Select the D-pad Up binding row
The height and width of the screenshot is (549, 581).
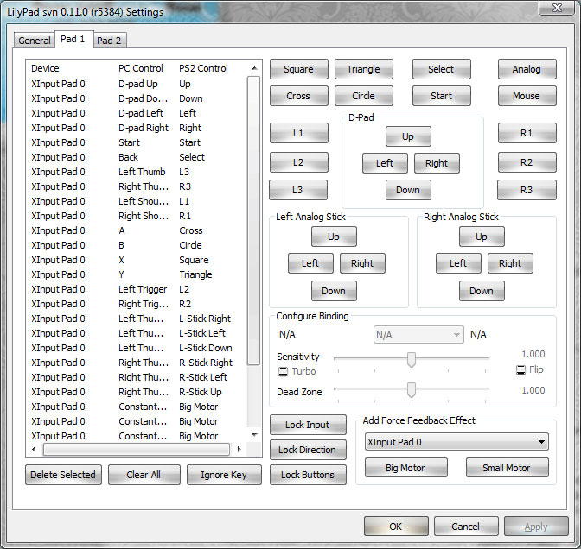coord(137,84)
